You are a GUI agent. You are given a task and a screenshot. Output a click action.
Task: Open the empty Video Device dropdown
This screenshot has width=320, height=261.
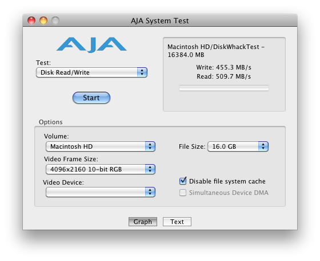(x=101, y=192)
